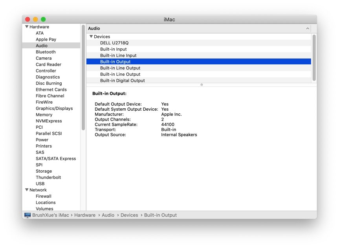Click yellow minimize window button
The width and height of the screenshot is (339, 248).
click(35, 19)
